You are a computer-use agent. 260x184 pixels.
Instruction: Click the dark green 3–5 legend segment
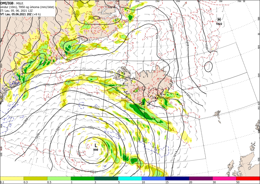pyautogui.click(x=106, y=178)
